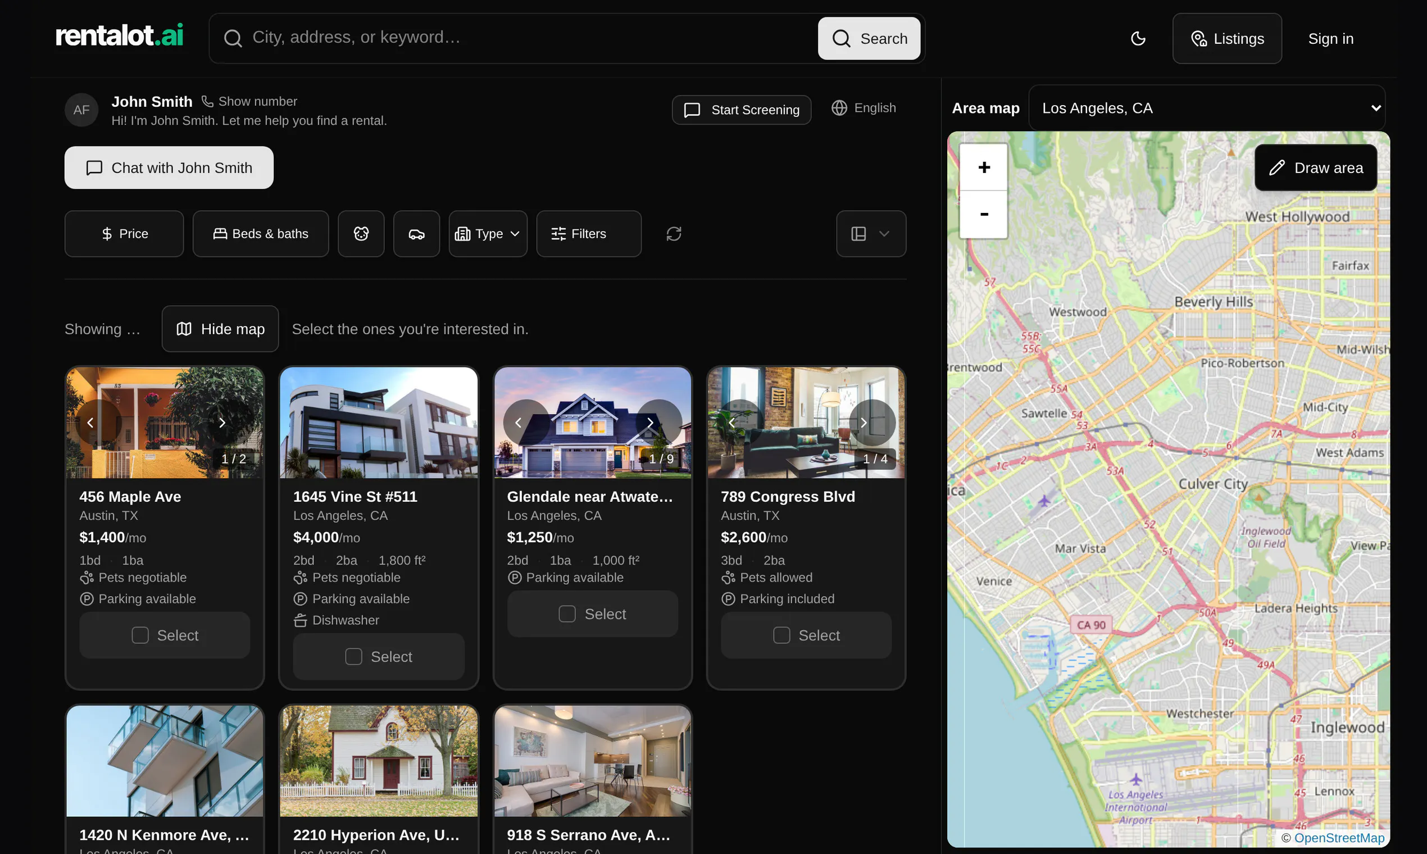Viewport: 1427px width, 854px height.
Task: Open the 918 S Serrano Ave listing photo
Action: [593, 761]
